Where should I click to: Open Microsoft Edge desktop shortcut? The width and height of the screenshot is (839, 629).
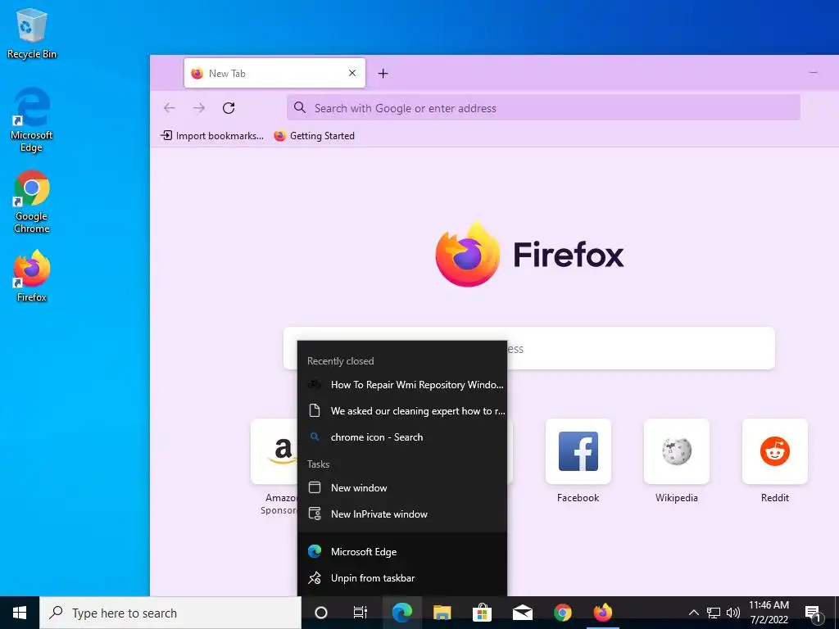(x=32, y=120)
